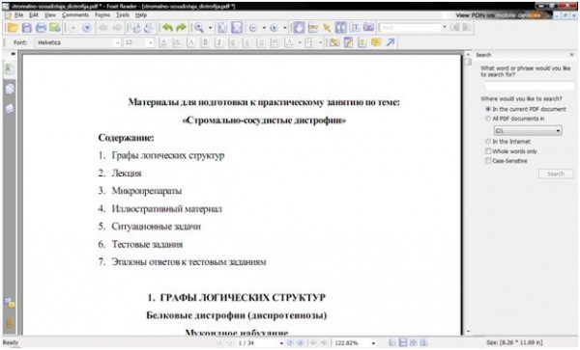Click the scroll down arrow below the document
This screenshot has width=580, height=350.
468,331
